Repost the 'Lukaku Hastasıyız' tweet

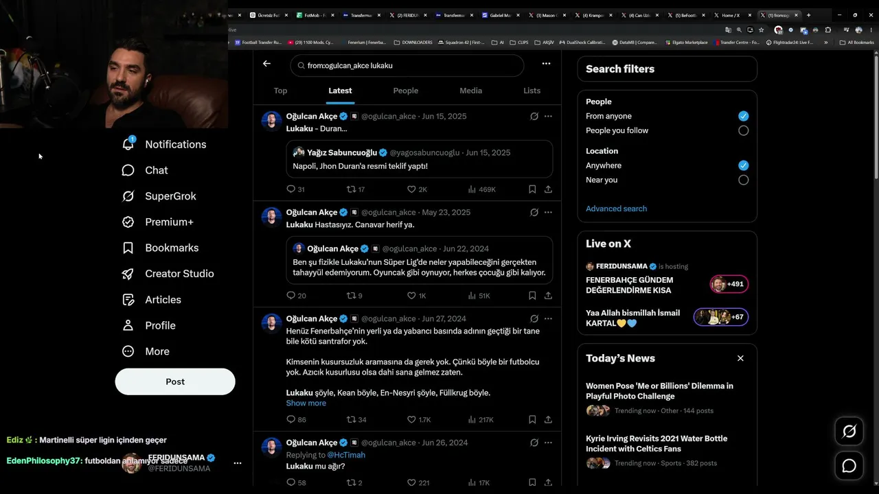(354, 296)
